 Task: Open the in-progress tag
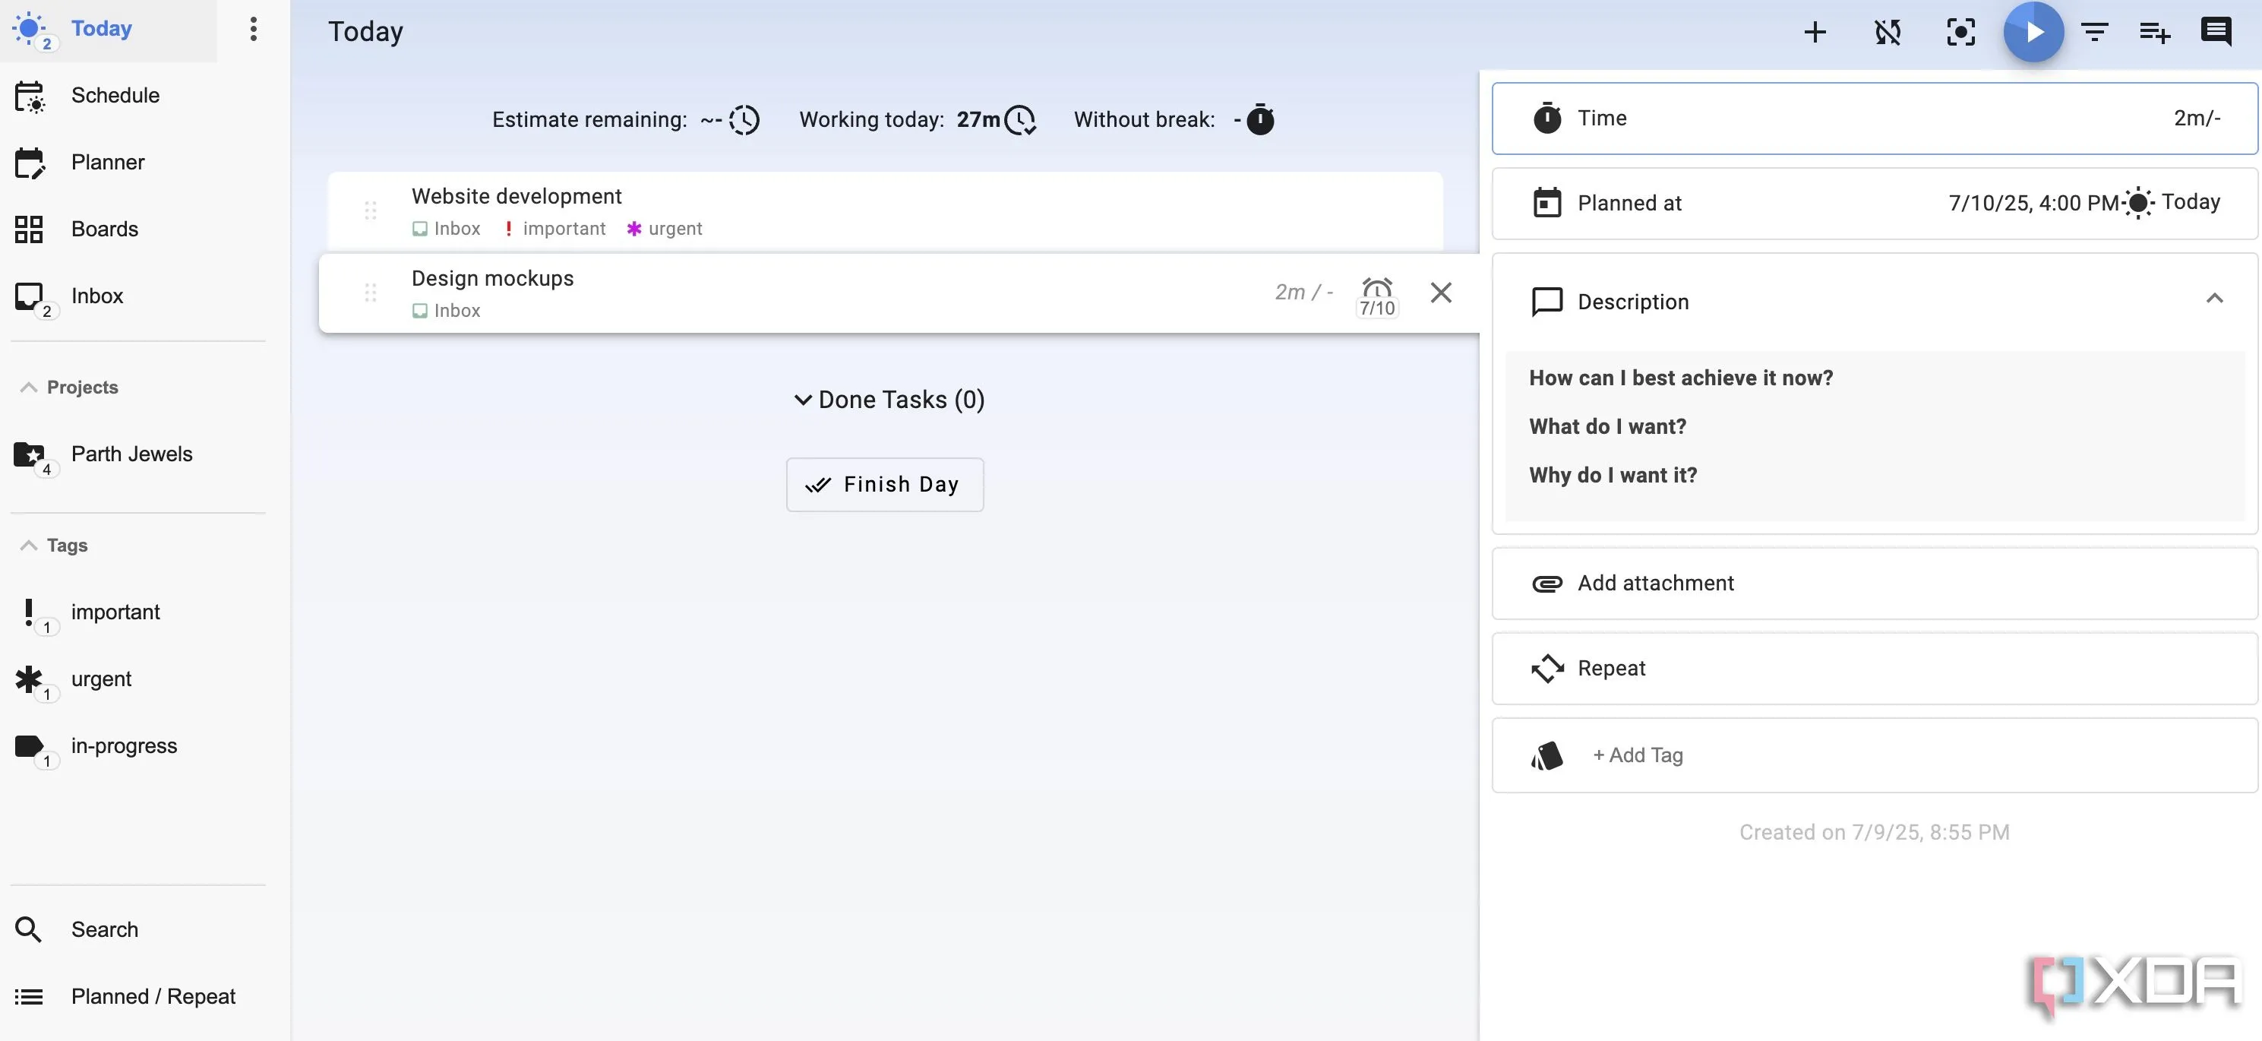click(124, 746)
